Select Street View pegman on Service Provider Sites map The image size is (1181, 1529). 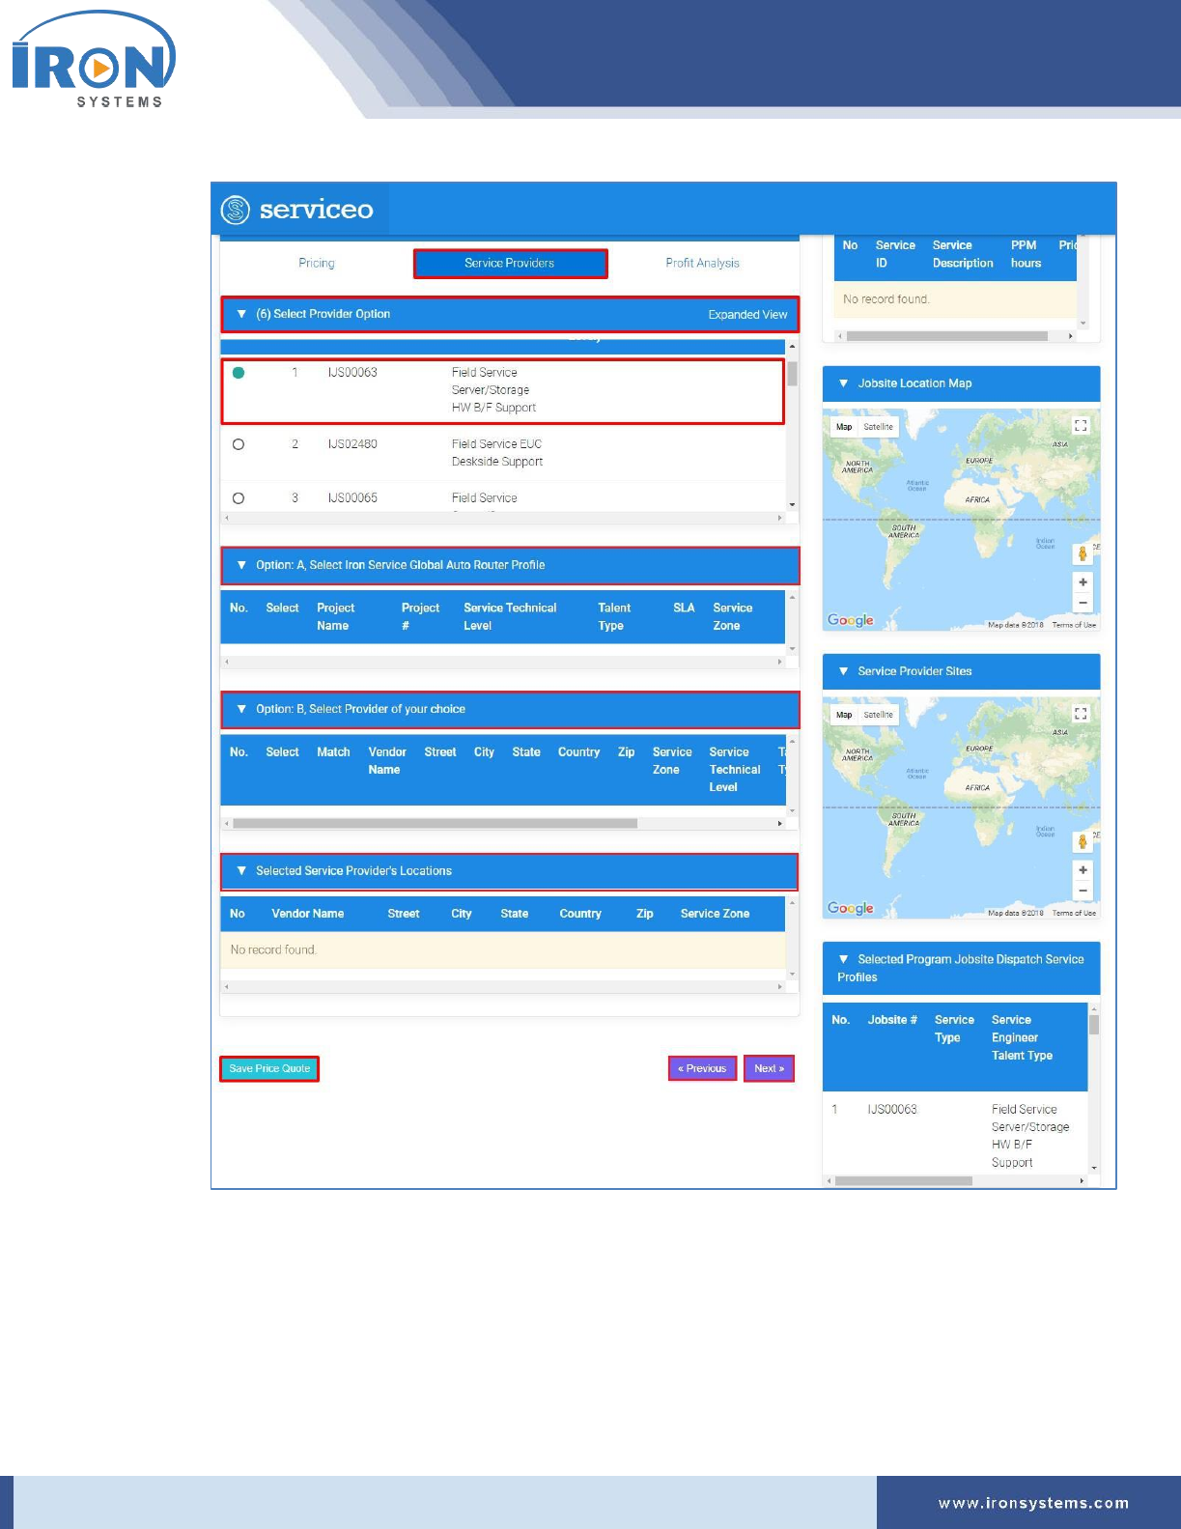coord(1083,841)
